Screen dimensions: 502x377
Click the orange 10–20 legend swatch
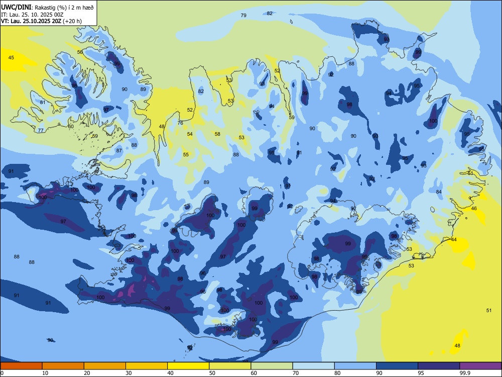63,366
